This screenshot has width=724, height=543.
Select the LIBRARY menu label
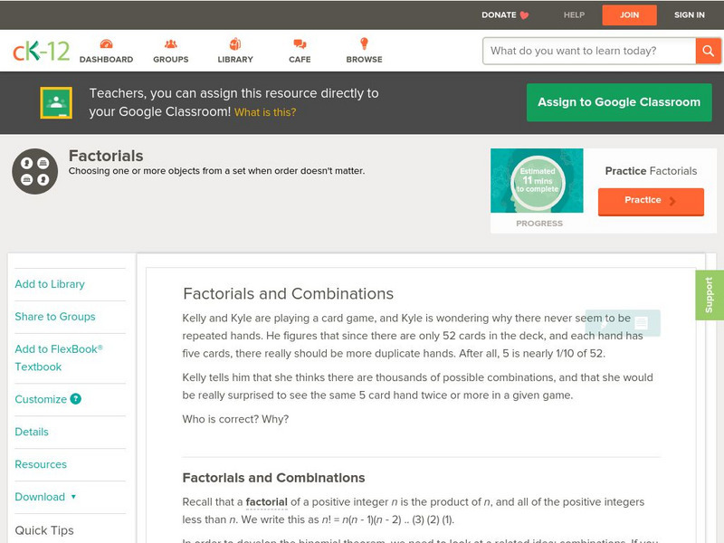[x=235, y=60]
